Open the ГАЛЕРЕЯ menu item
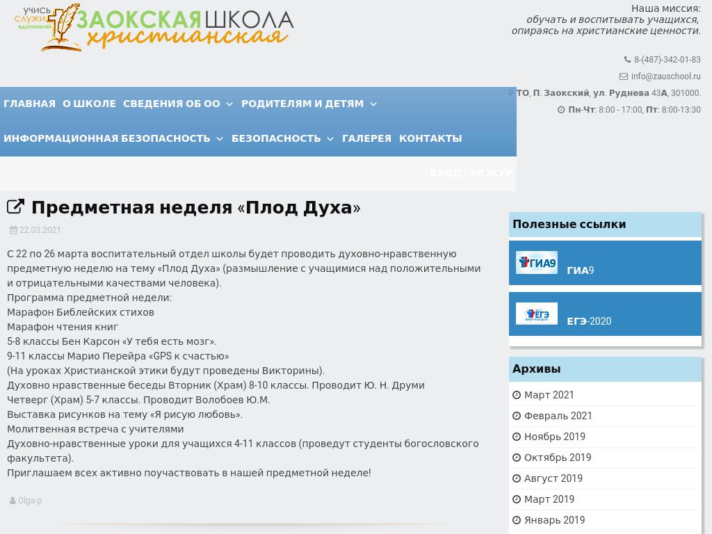The height and width of the screenshot is (534, 712). tap(366, 138)
